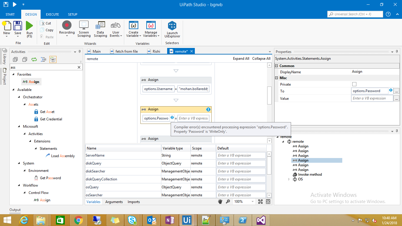Run the workflow with Run (F5)
The image size is (402, 226).
[x=29, y=26]
